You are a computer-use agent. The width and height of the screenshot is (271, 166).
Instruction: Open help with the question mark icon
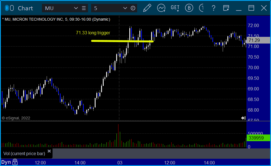point(214,8)
